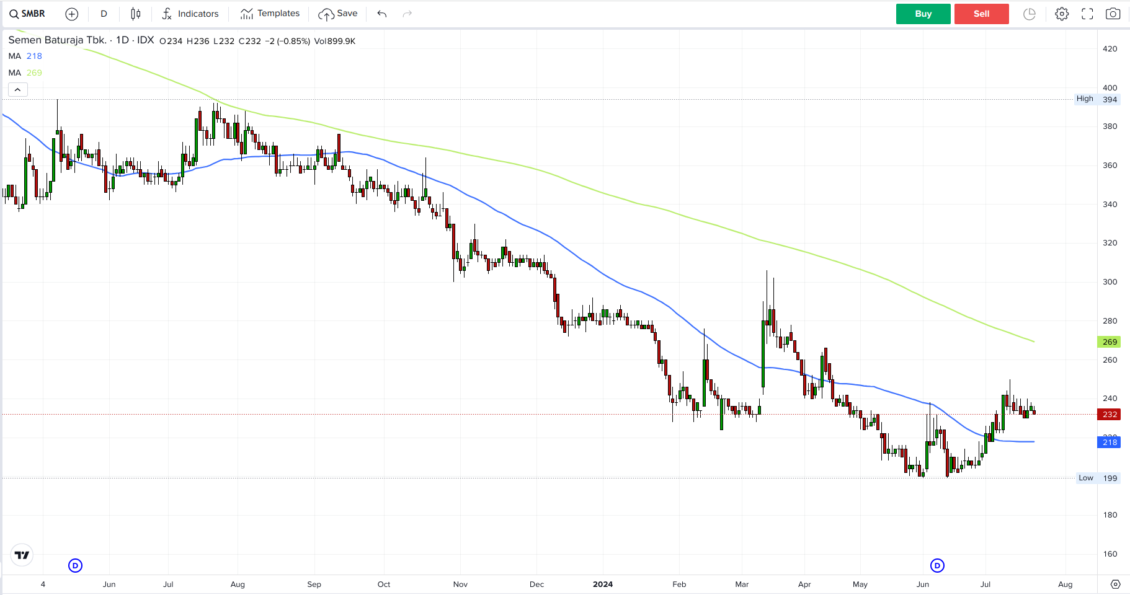
Task: Click the 2024 label on time axis
Action: click(603, 584)
